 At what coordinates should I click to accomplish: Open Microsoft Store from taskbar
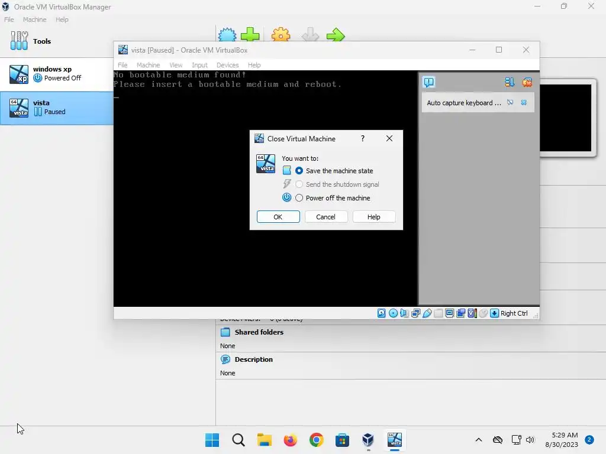(342, 440)
